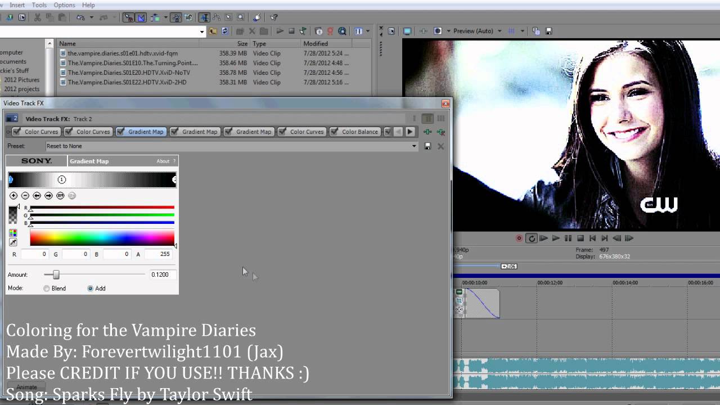720x405 pixels.
Task: Open the ripple editing mode dropdown arrow
Action: pyautogui.click(x=165, y=17)
